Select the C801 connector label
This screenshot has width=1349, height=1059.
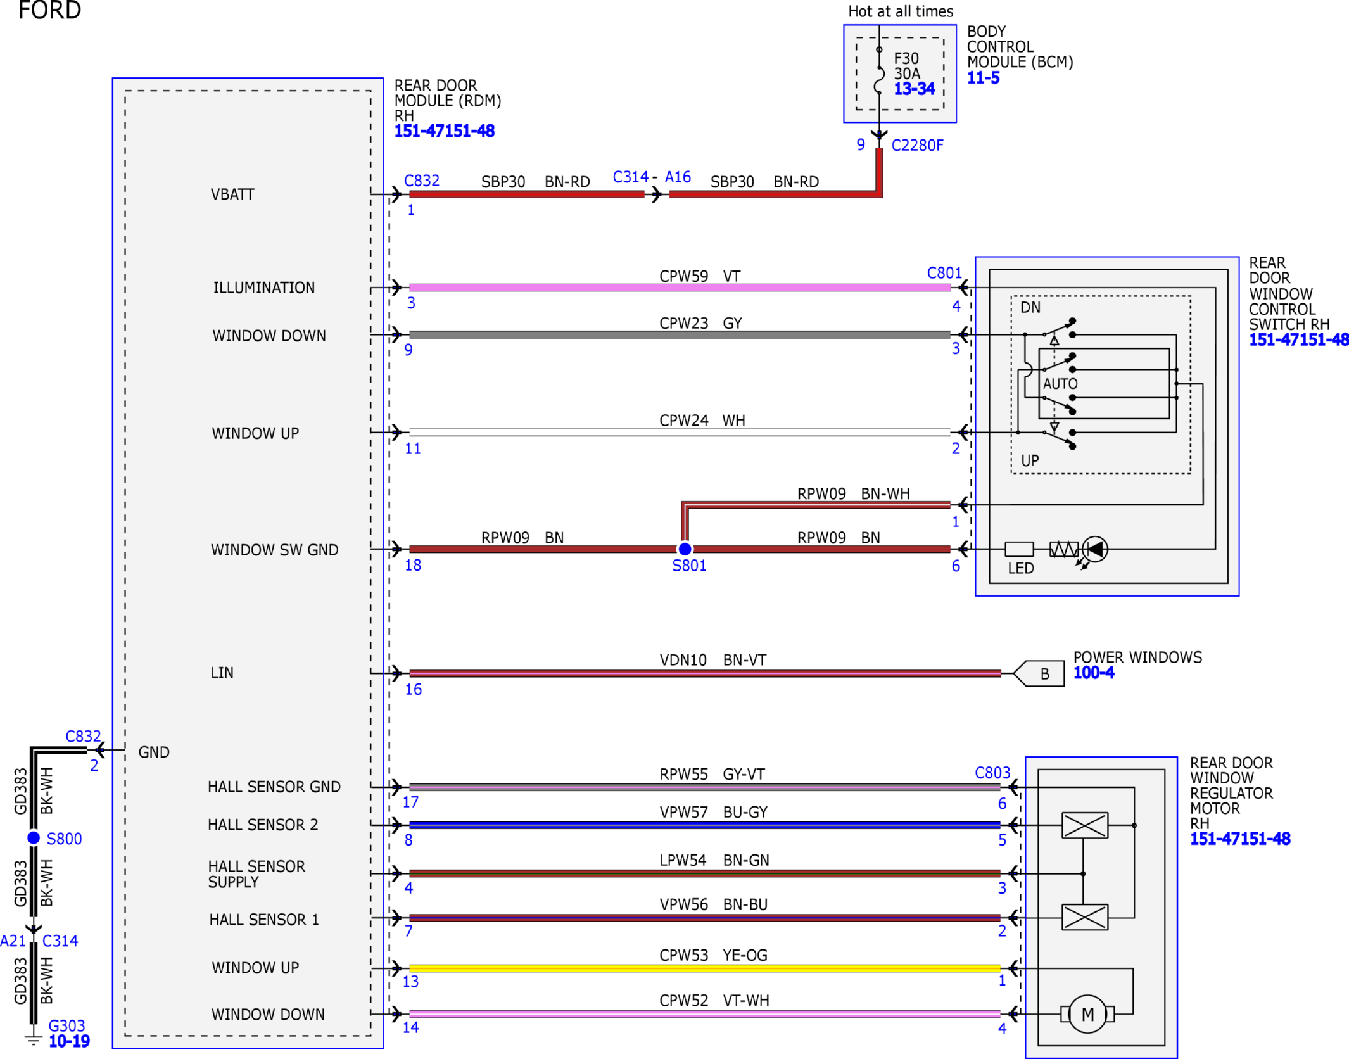944,273
